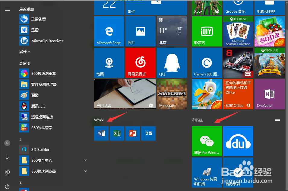Open the hamburger menu at top left
The width and height of the screenshot is (288, 191).
point(7,9)
